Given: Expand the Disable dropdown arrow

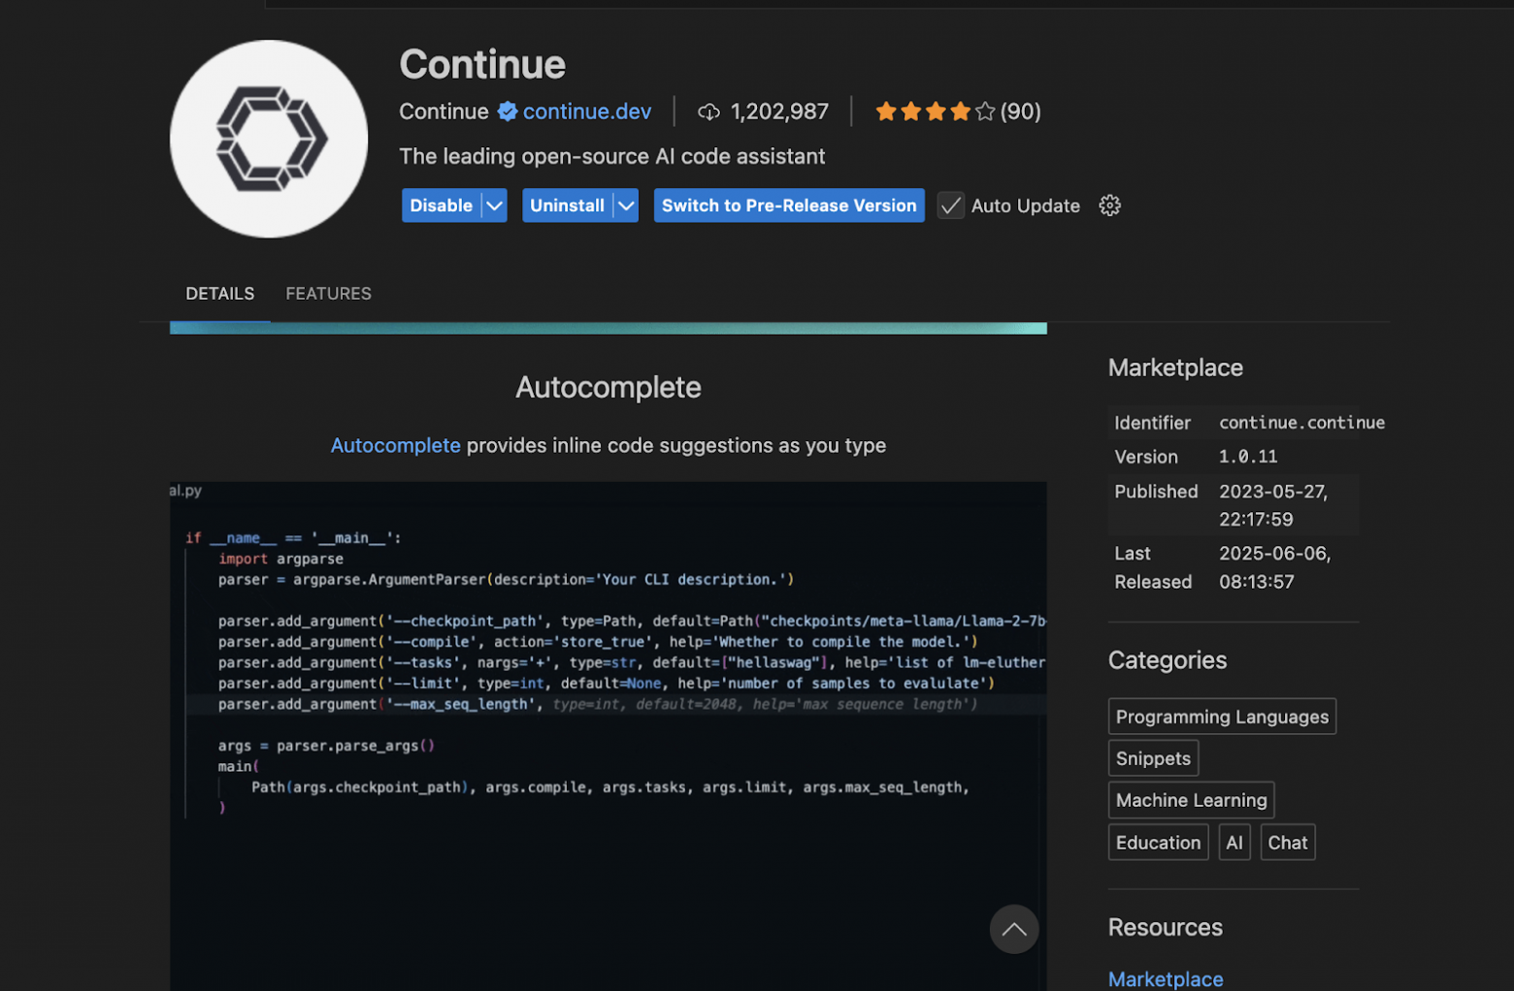Looking at the screenshot, I should coord(495,206).
